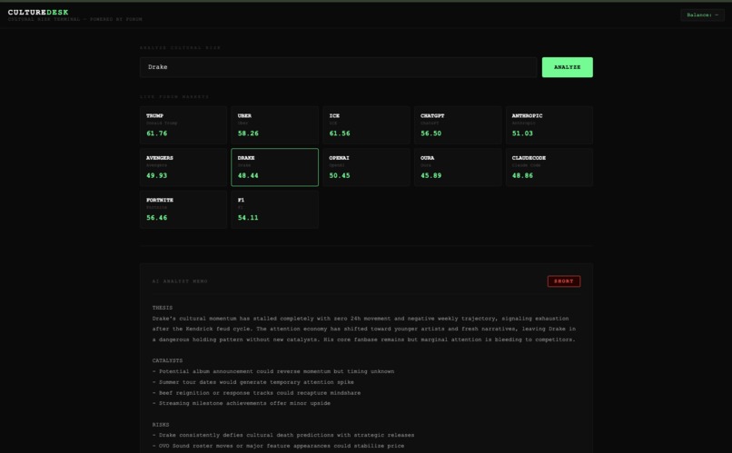The width and height of the screenshot is (732, 453).
Task: Click the green ANALYZE button
Action: 568,67
